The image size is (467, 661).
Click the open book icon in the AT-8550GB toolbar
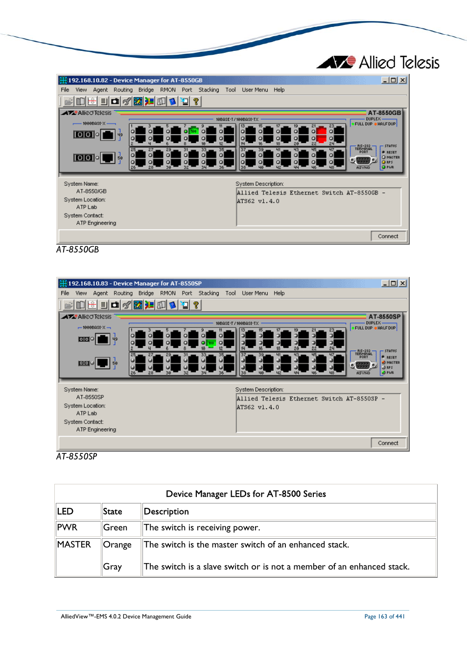point(80,101)
